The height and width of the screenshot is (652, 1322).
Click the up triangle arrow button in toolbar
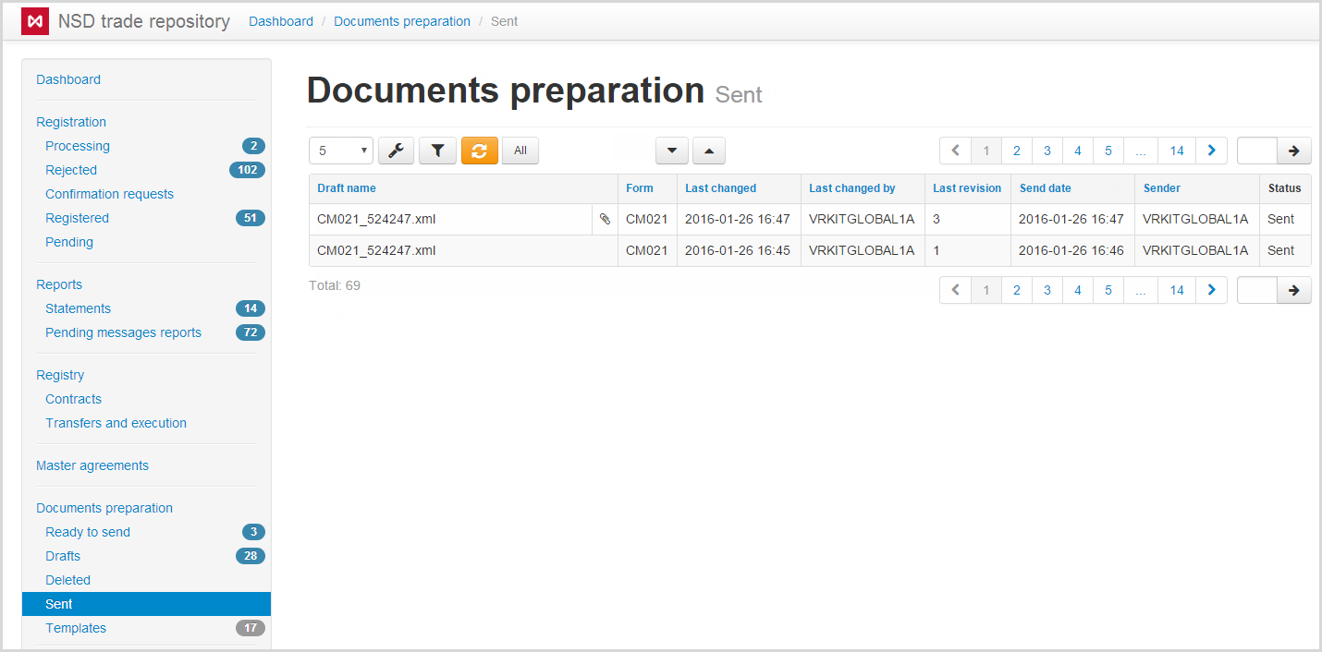[708, 151]
